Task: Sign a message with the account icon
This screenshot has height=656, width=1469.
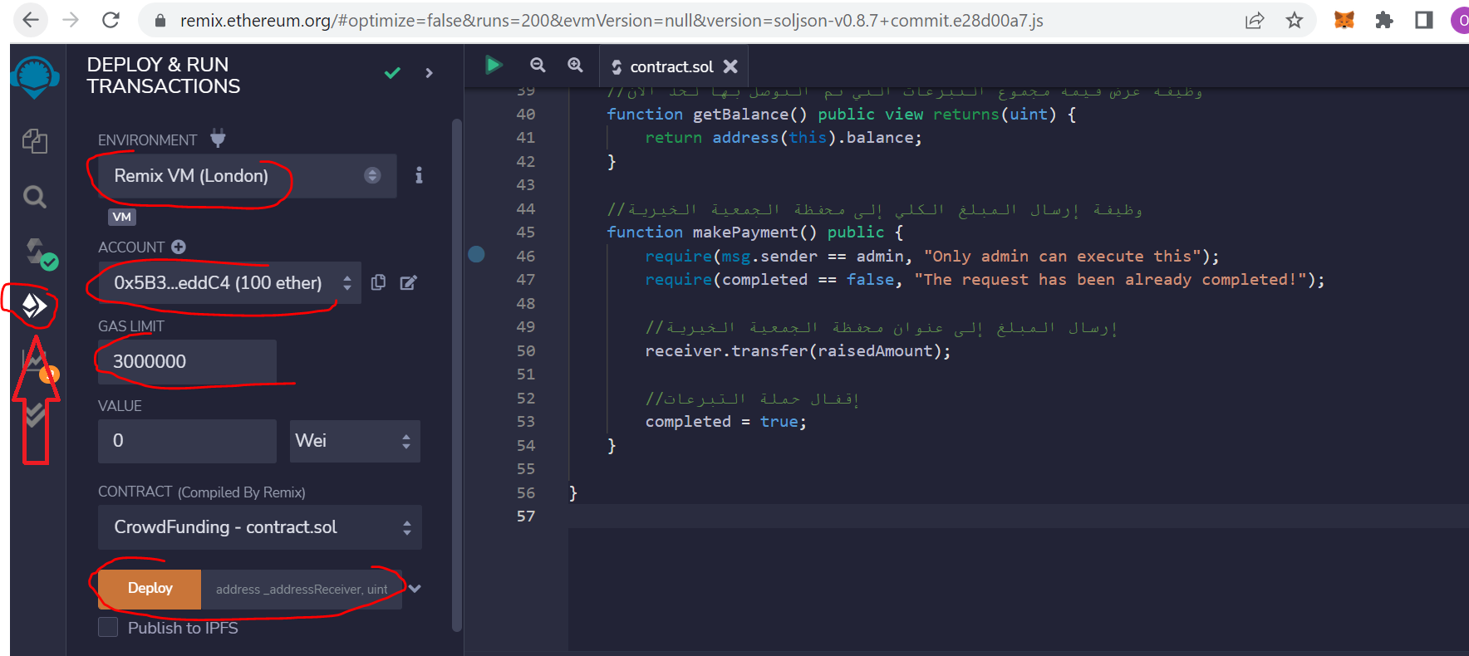Action: click(x=408, y=283)
